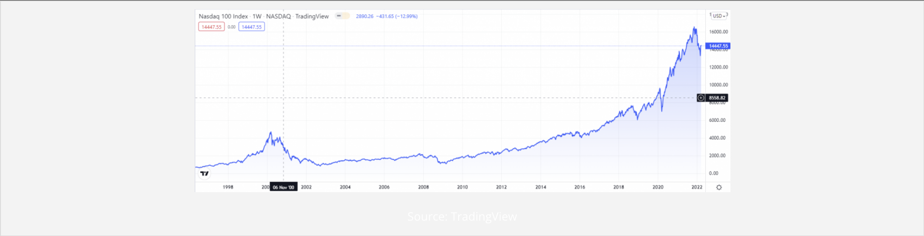The height and width of the screenshot is (236, 924).
Task: Click the 0.00 label on price axis
Action: [714, 173]
